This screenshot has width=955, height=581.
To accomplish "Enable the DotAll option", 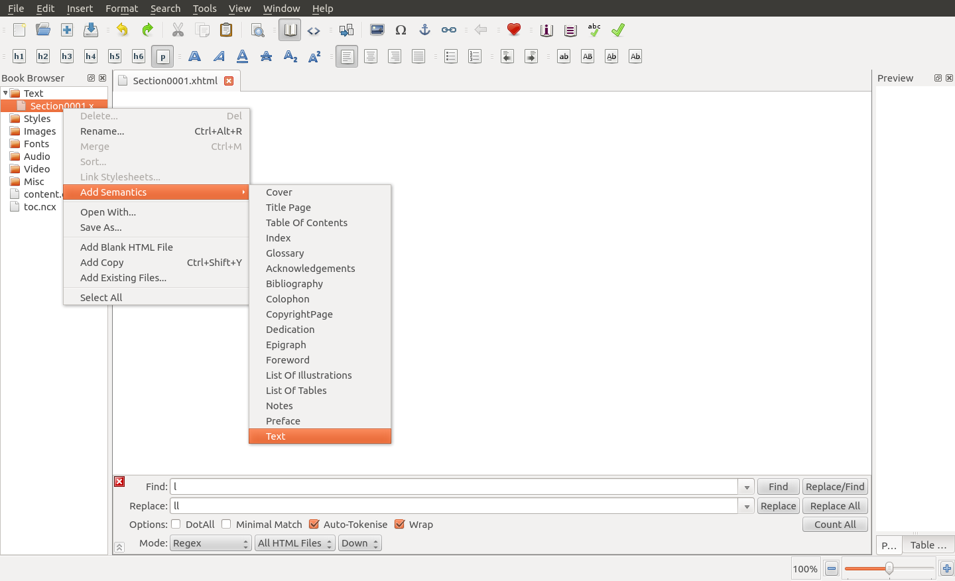I will point(176,524).
